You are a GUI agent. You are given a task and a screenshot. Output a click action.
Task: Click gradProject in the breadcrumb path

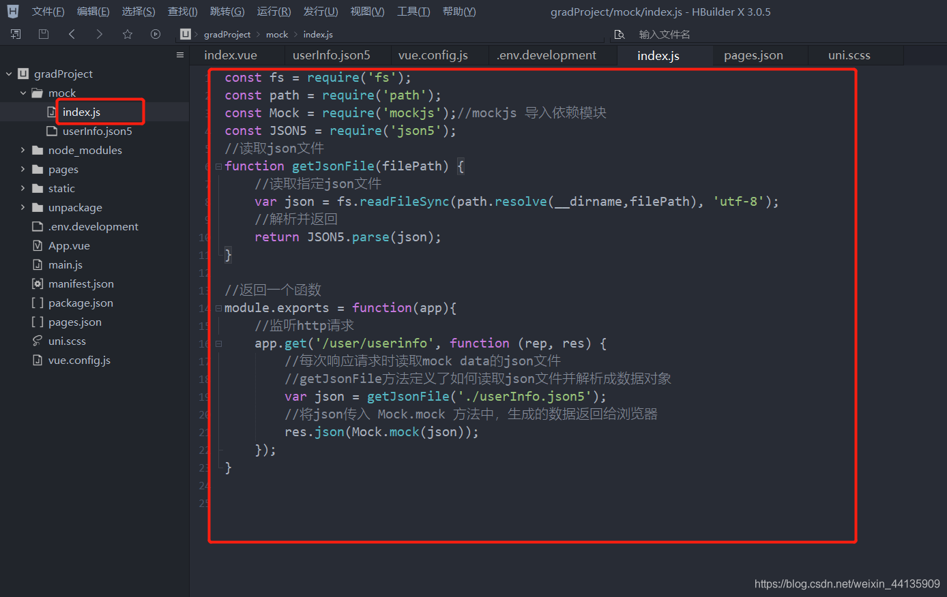(227, 34)
